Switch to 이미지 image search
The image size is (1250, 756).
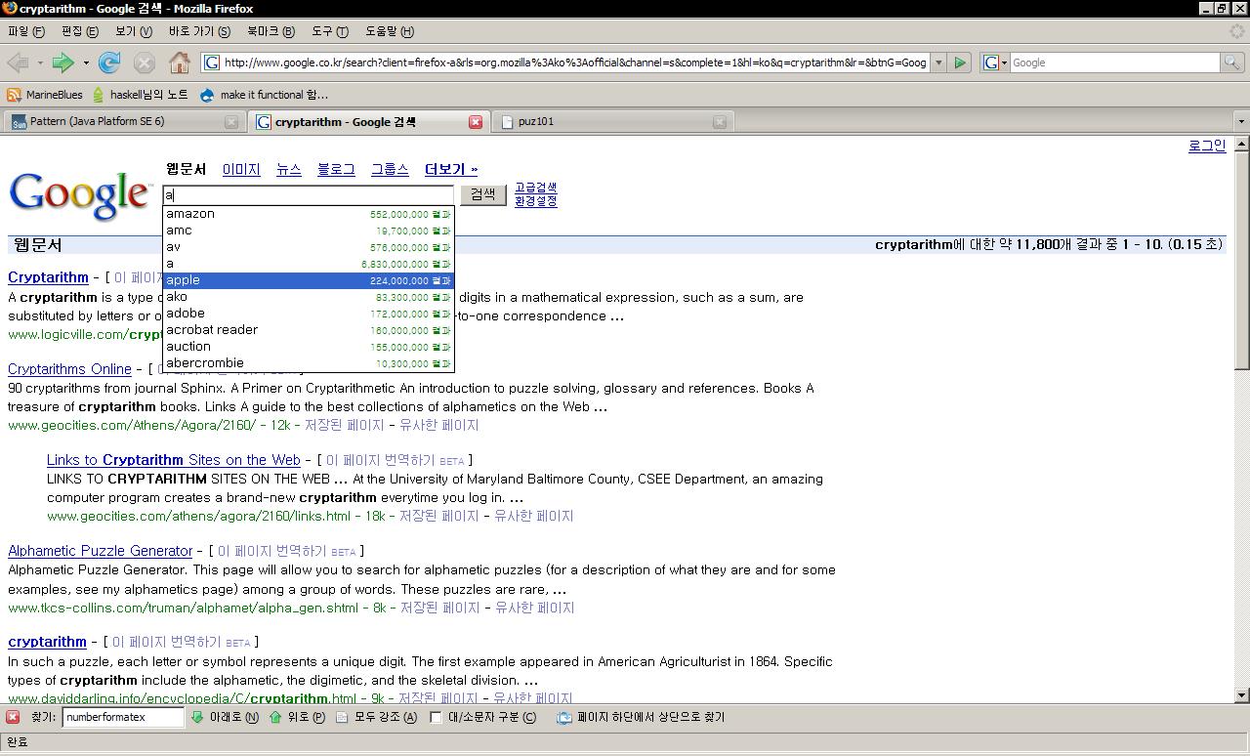pos(241,169)
